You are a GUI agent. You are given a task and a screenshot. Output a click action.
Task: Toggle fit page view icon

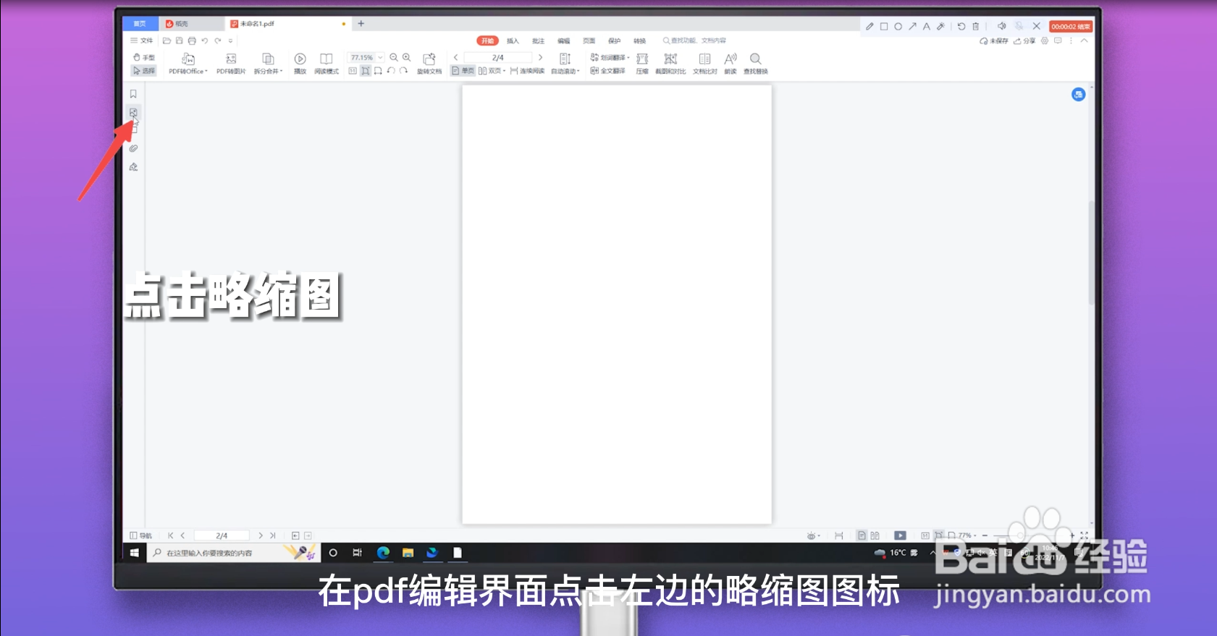pyautogui.click(x=366, y=71)
